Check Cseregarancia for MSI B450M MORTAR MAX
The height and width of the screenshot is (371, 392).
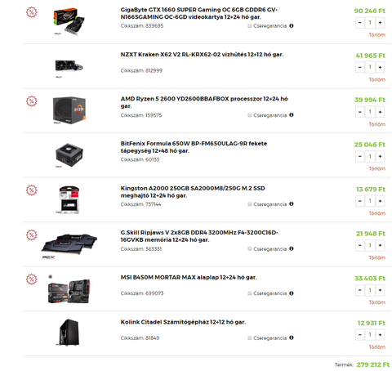(x=250, y=293)
